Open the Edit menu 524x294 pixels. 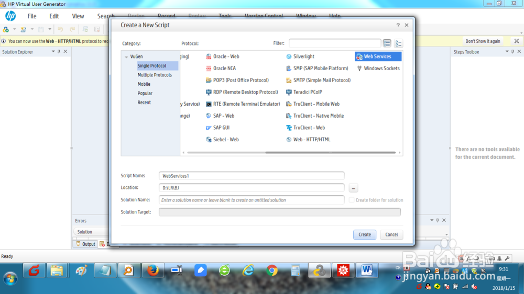[54, 16]
